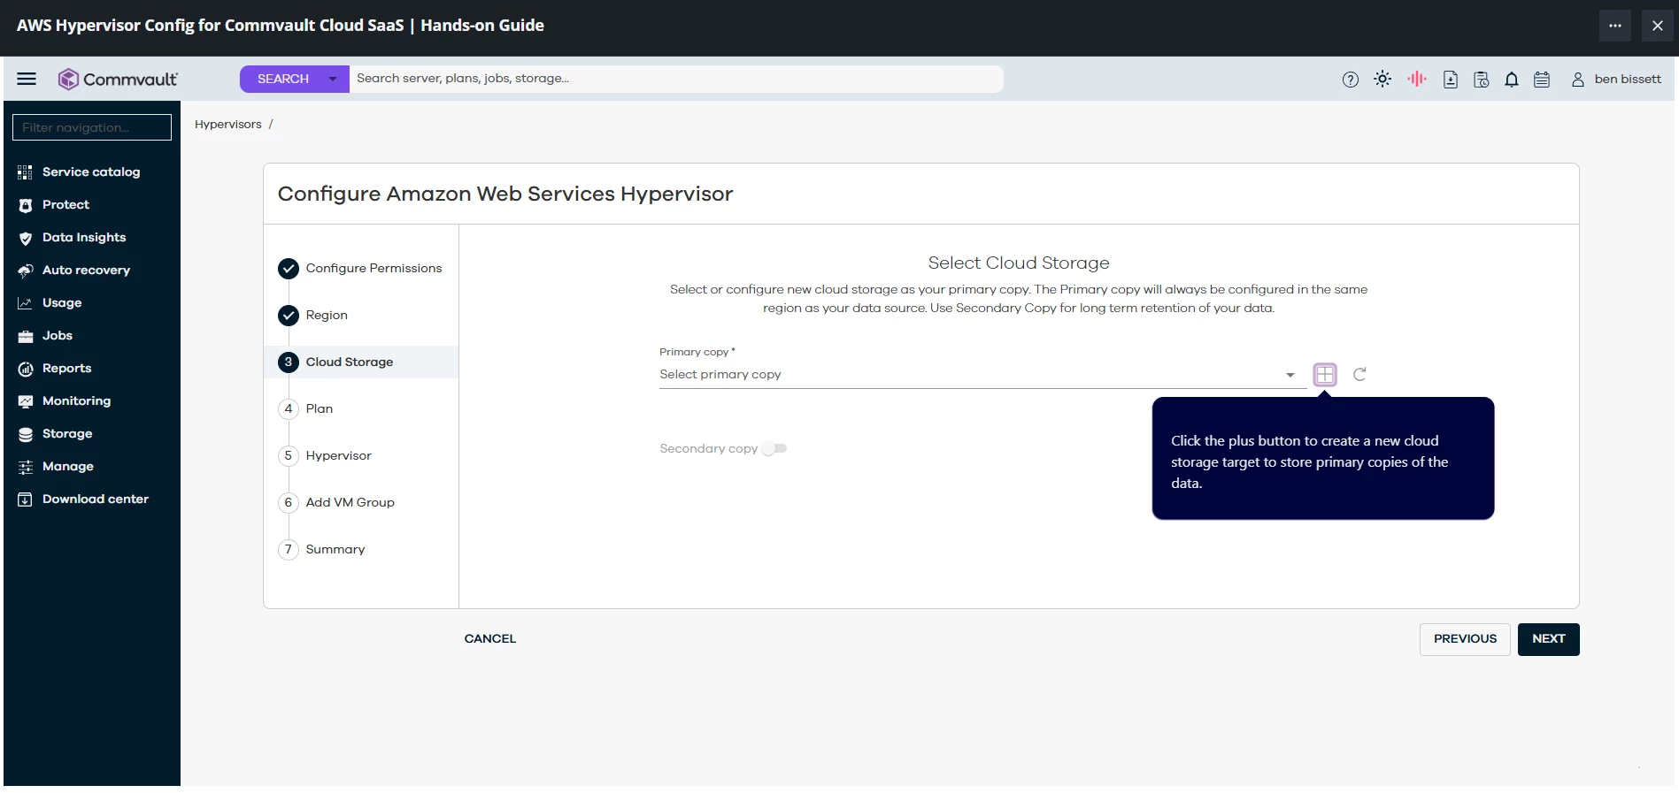Open the clipboard clock jobs icon
This screenshot has height=793, width=1679.
1481,80
